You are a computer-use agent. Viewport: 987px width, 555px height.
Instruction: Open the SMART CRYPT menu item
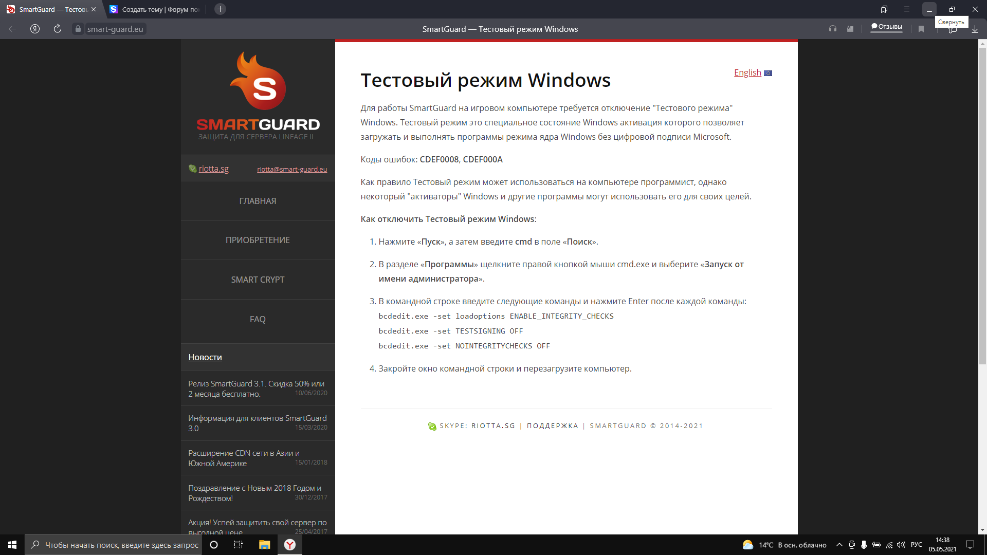tap(258, 280)
